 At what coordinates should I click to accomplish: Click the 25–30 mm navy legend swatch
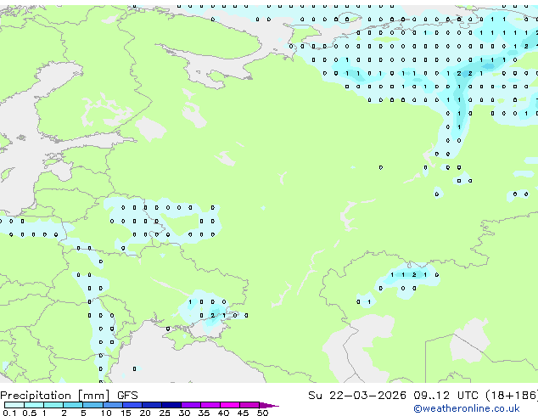[171, 405]
